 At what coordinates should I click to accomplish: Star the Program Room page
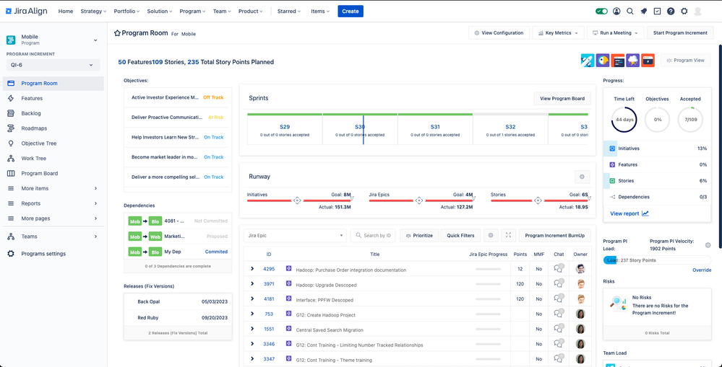117,33
